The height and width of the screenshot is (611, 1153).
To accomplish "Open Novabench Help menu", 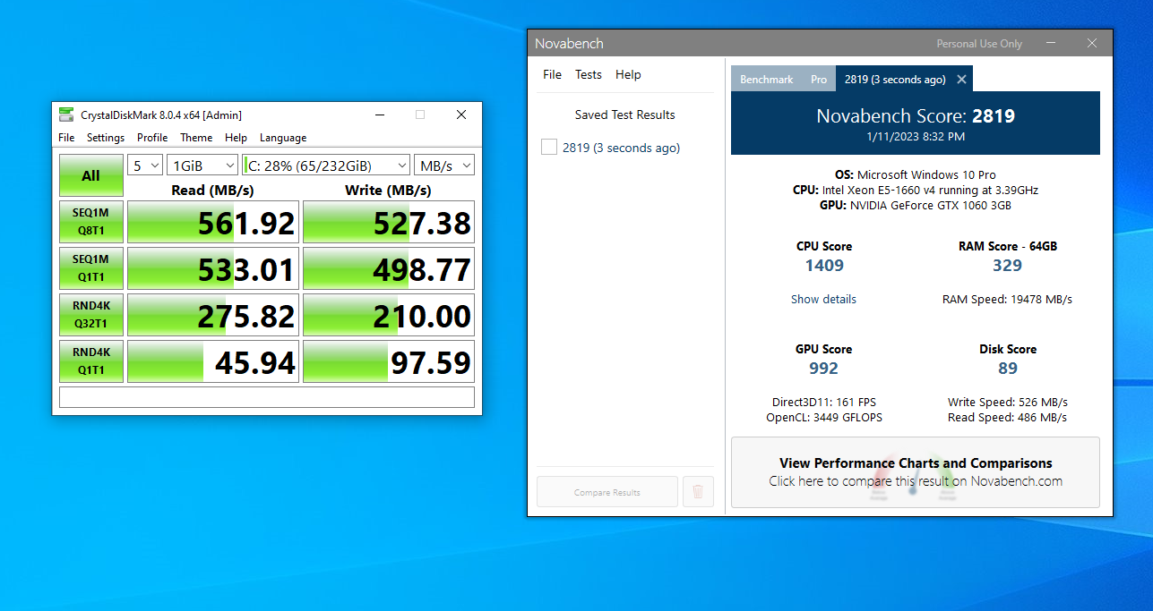I will (628, 74).
